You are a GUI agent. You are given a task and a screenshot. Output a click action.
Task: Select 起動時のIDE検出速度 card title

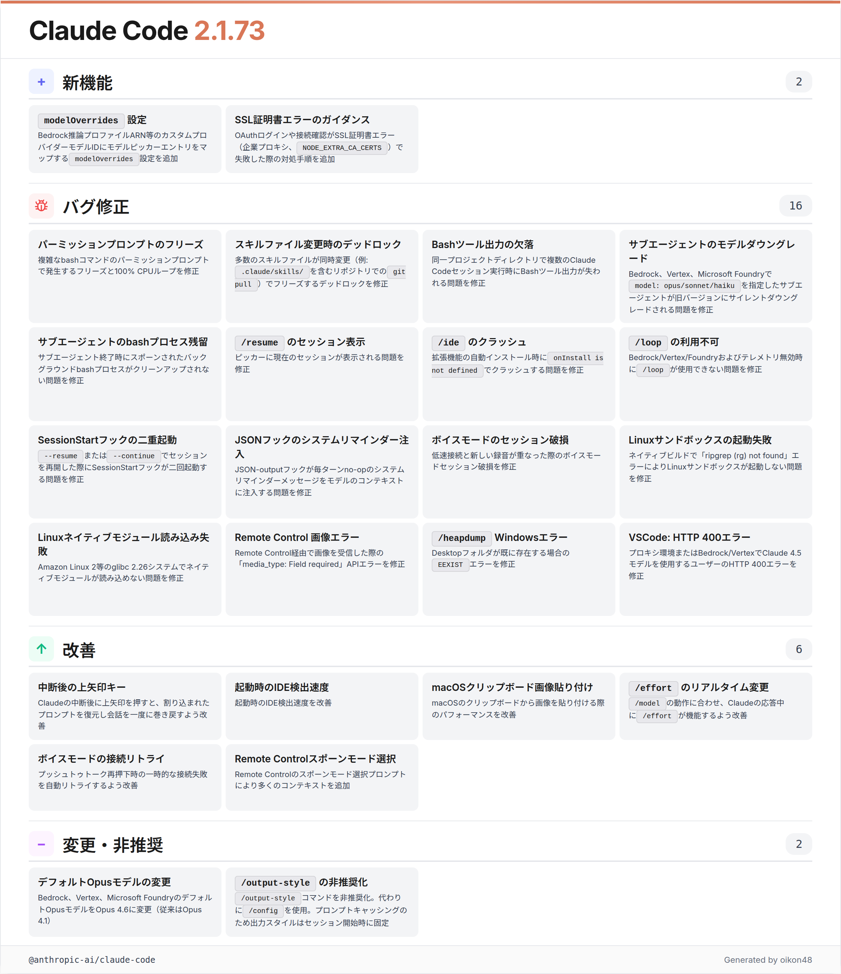coord(282,687)
